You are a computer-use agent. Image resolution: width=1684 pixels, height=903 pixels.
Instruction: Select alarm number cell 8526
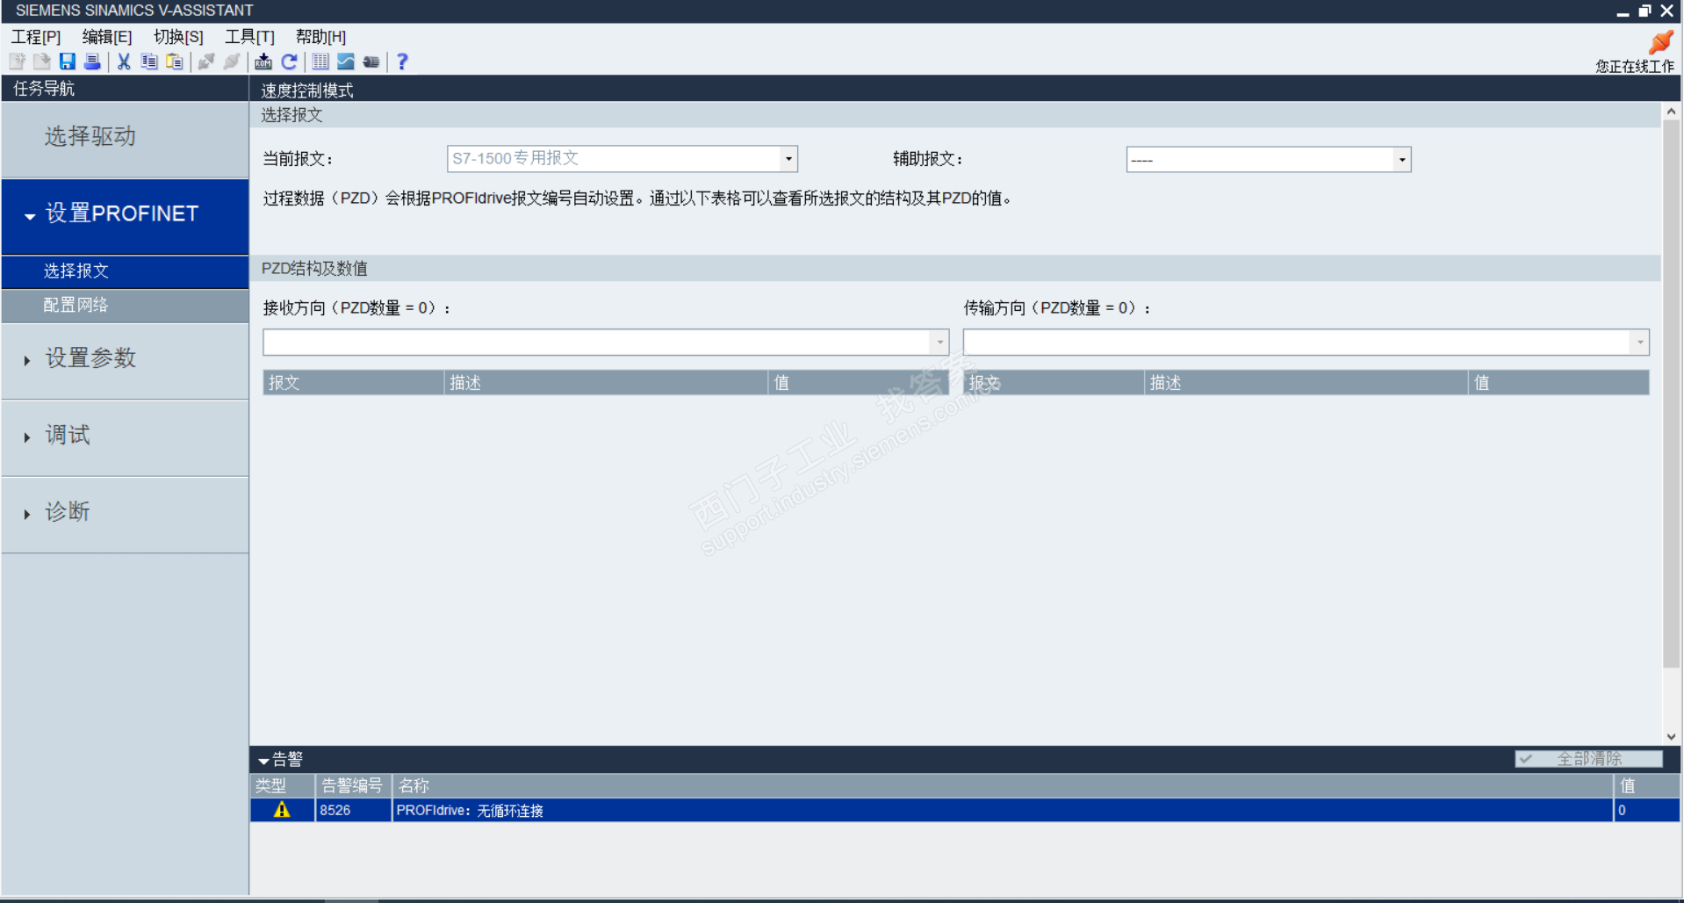pyautogui.click(x=353, y=810)
